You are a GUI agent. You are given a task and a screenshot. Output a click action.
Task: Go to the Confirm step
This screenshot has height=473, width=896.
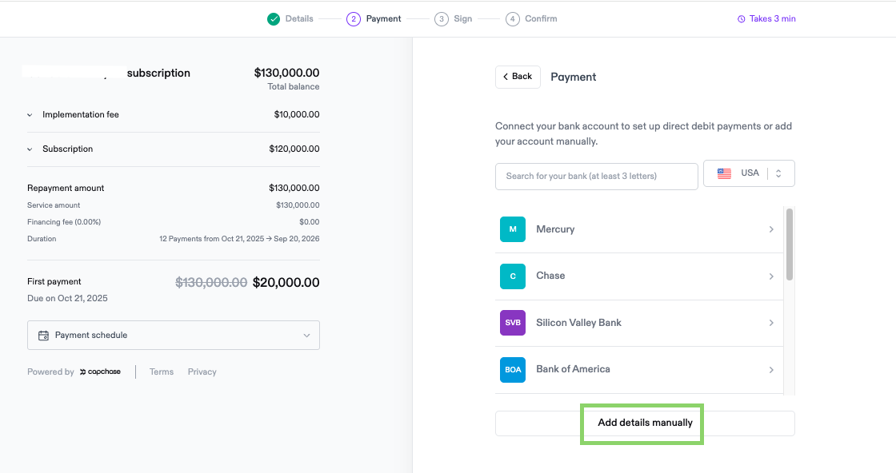531,19
